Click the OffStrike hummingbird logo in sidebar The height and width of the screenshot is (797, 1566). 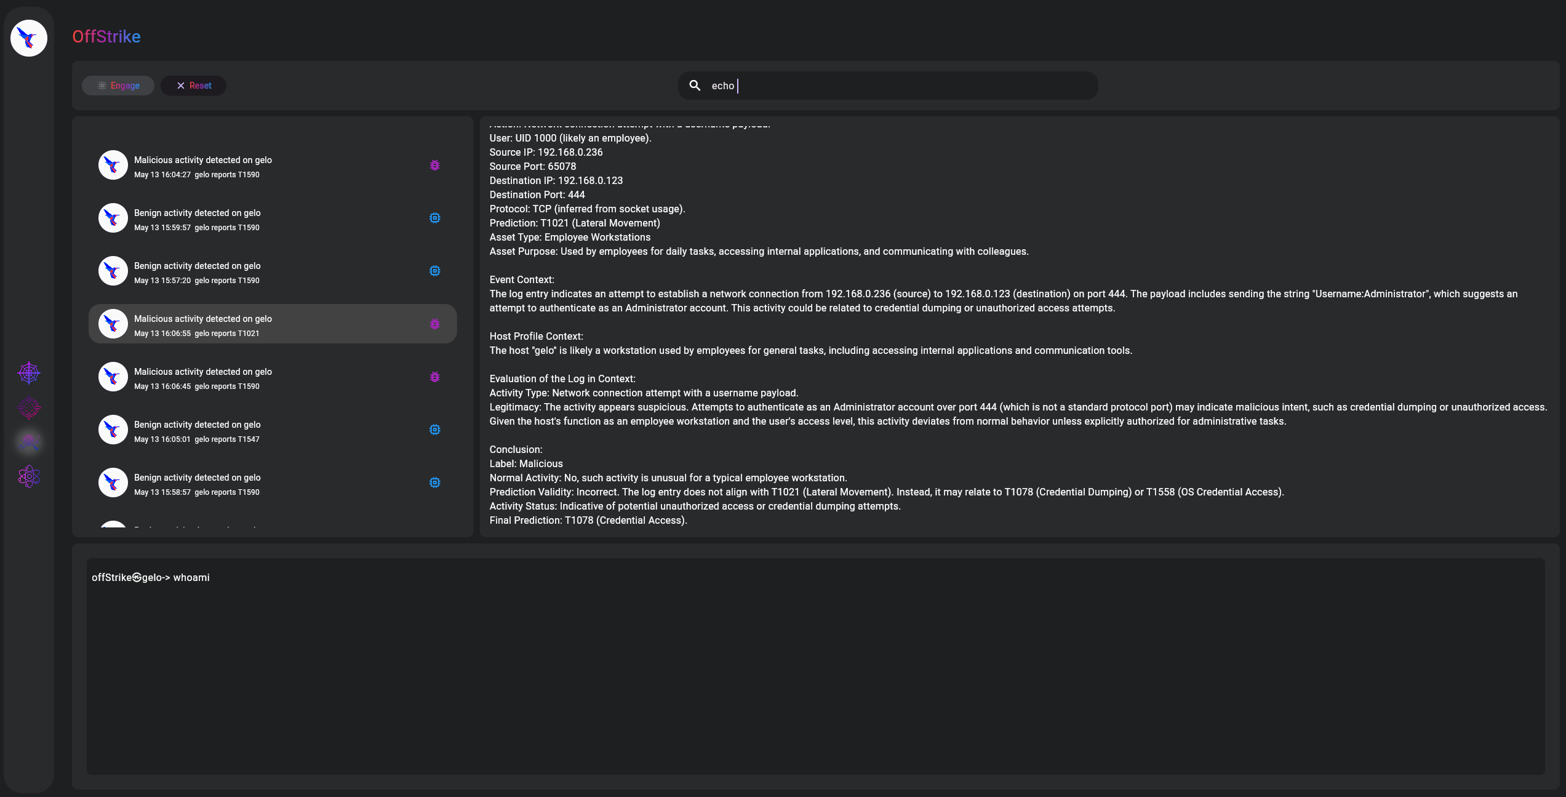(29, 38)
